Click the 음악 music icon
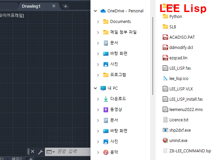This screenshot has width=213, height=160. 106,152
